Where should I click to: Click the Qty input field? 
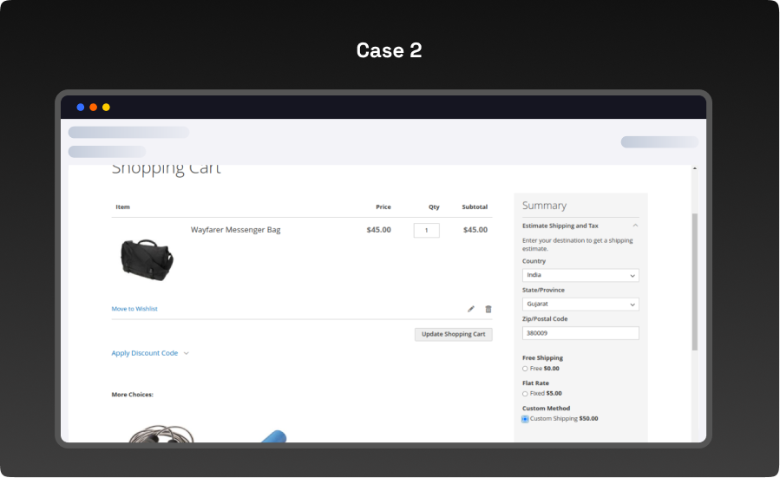point(426,231)
